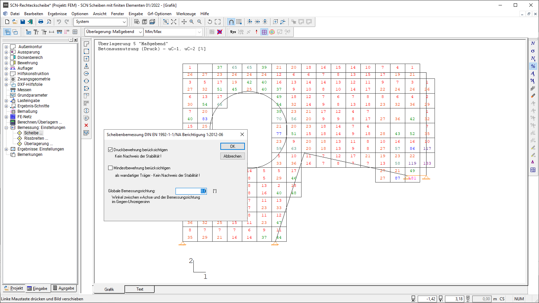Confirm the dialog with OK

point(232,146)
